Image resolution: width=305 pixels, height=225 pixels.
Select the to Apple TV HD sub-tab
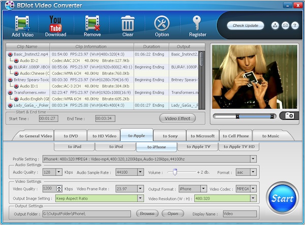pyautogui.click(x=239, y=147)
